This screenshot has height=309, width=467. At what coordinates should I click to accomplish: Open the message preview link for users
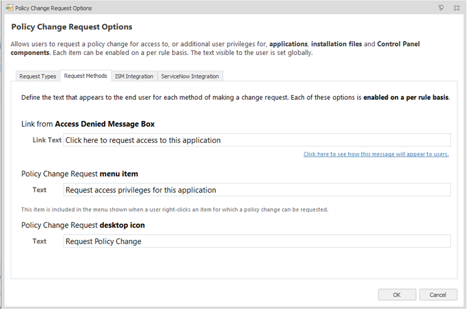[376, 154]
